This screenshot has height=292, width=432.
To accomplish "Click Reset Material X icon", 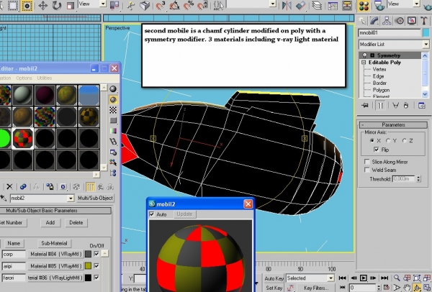I will (x=9, y=187).
